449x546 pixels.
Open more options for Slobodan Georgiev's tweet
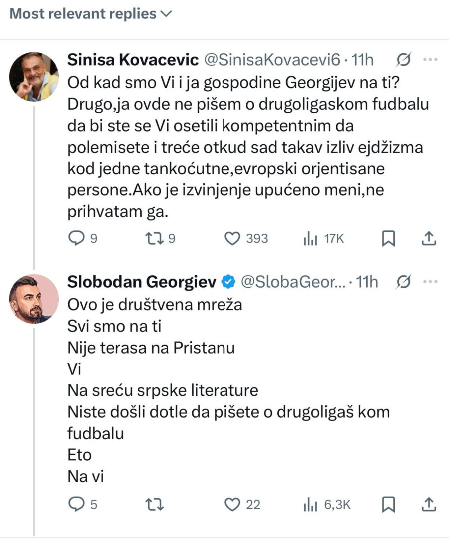click(x=430, y=282)
